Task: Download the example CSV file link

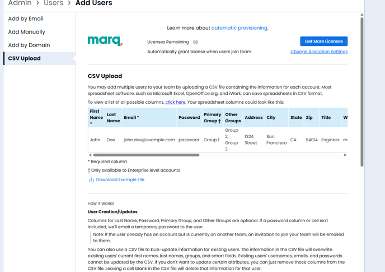Action: (x=120, y=179)
